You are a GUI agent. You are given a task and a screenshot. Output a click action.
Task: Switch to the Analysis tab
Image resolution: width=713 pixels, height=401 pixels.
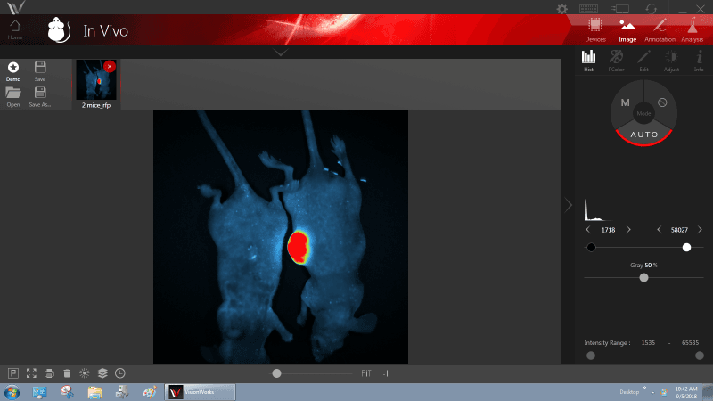(x=692, y=30)
